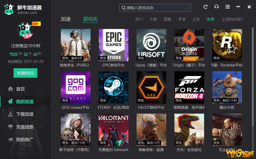Filter by 国服 category
256x159 pixels.
point(168,19)
